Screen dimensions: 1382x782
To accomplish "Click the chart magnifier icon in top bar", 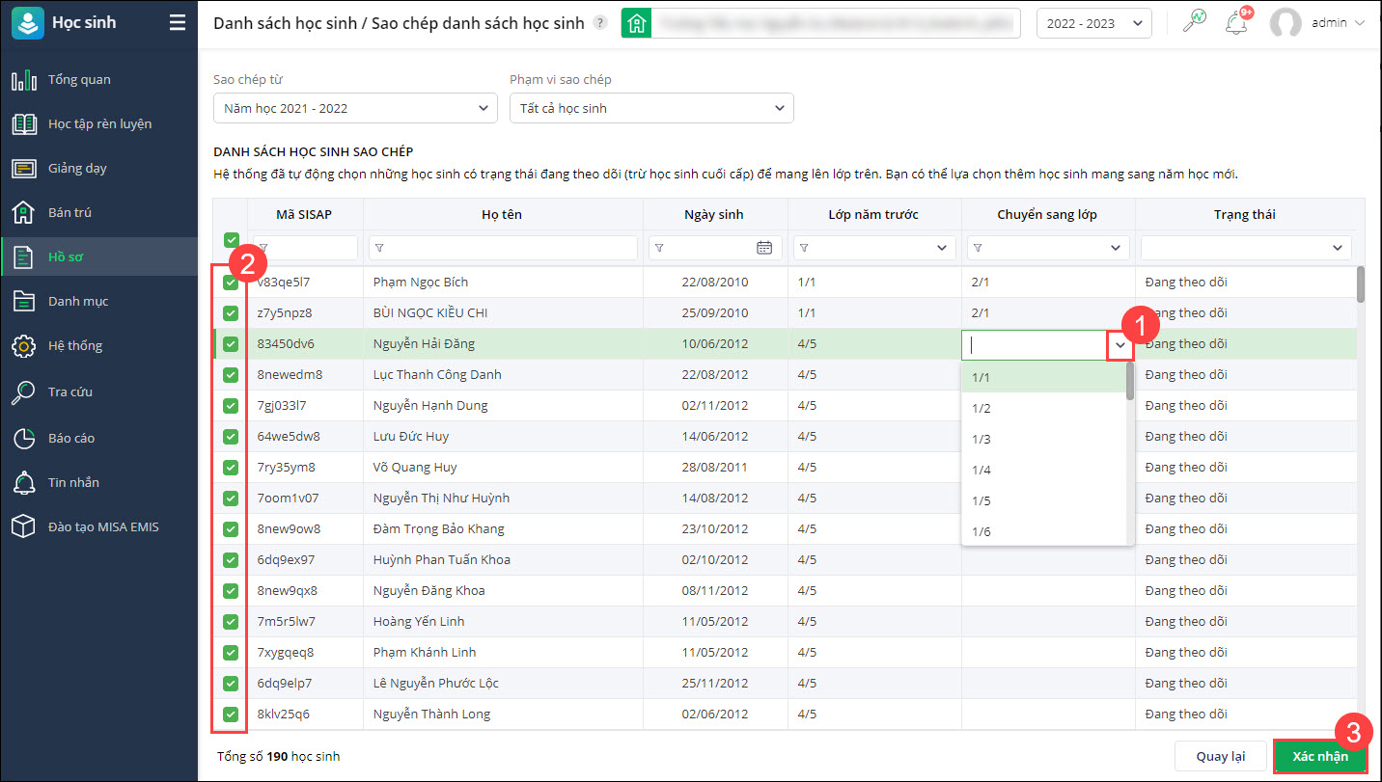I will [x=1194, y=23].
